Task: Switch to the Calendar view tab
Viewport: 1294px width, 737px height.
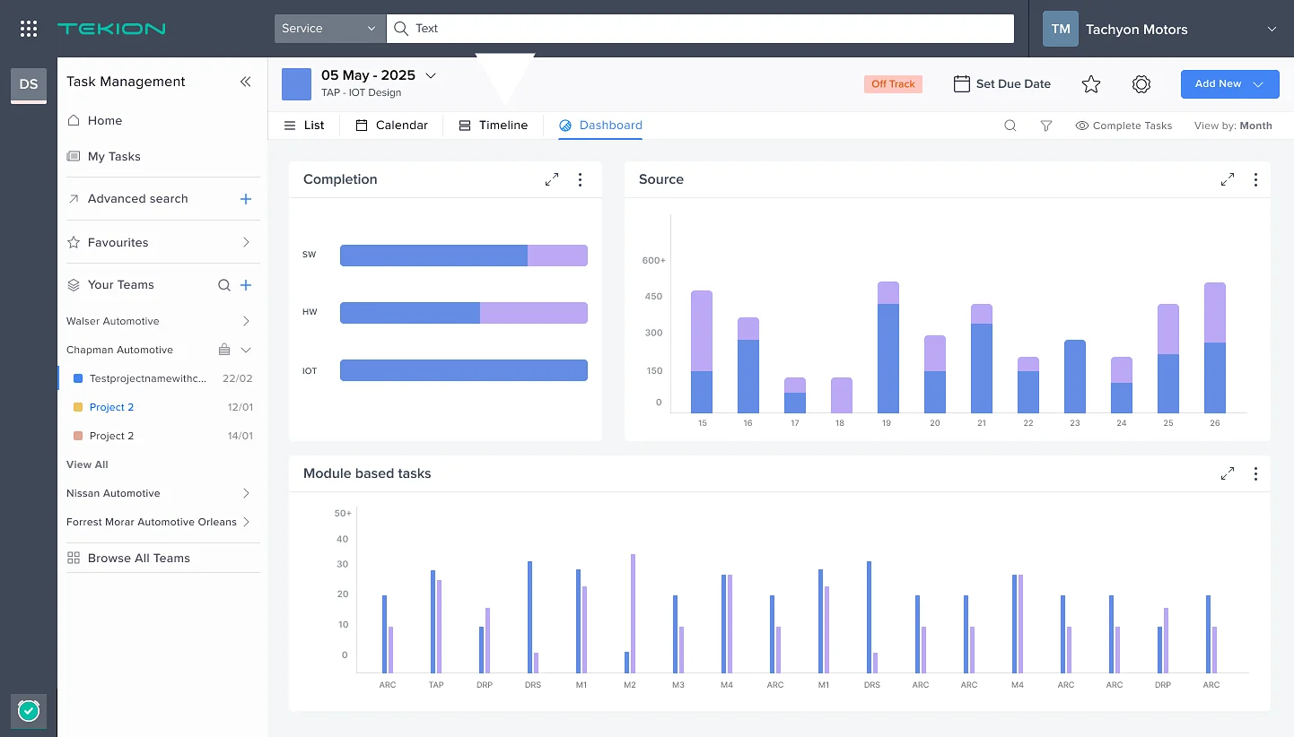Action: [392, 126]
